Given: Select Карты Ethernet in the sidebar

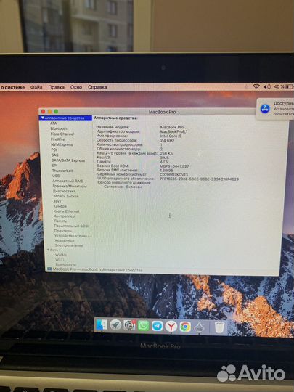Looking at the screenshot, I should 67,211.
